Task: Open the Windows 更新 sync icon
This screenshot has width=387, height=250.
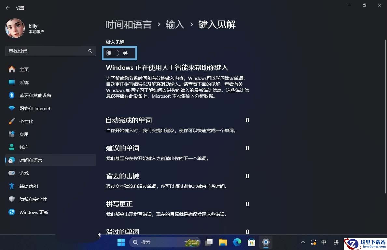Action: tap(12, 212)
